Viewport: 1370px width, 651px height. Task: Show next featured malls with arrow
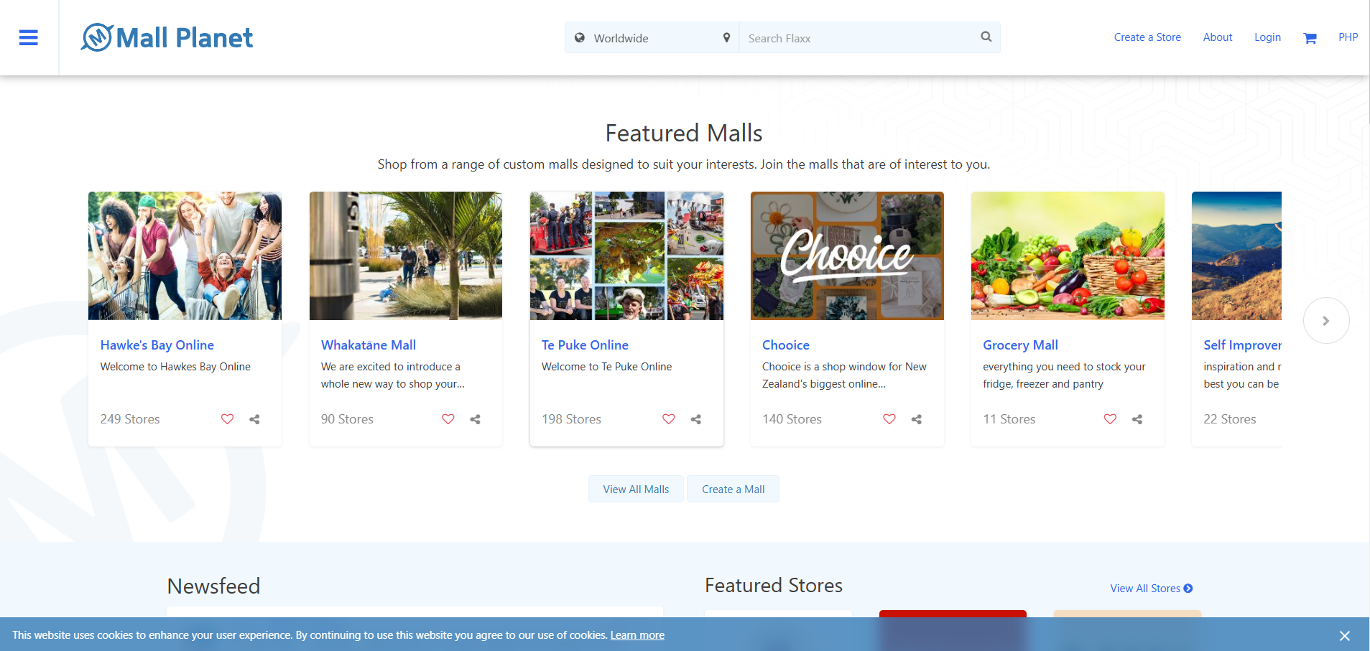1326,321
